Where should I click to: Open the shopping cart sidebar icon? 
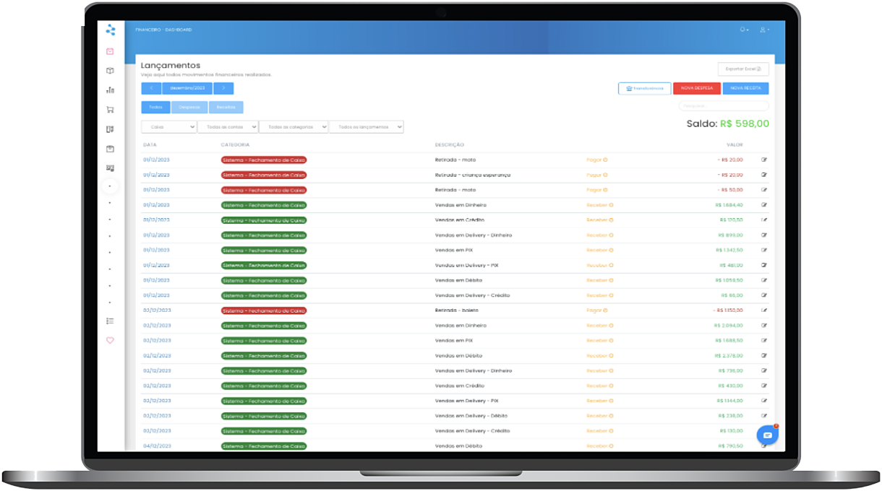[x=110, y=110]
